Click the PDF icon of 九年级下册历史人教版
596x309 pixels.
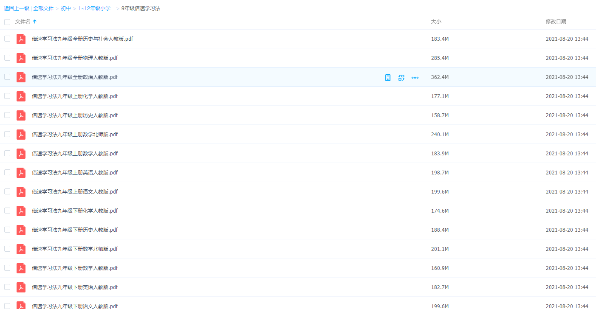(21, 230)
